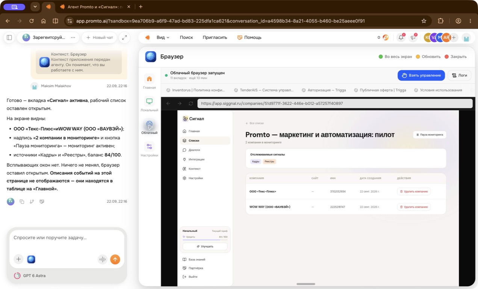This screenshot has width=478, height=289.
Task: Open Главная in the Promto browser sidebar
Action: click(x=149, y=82)
